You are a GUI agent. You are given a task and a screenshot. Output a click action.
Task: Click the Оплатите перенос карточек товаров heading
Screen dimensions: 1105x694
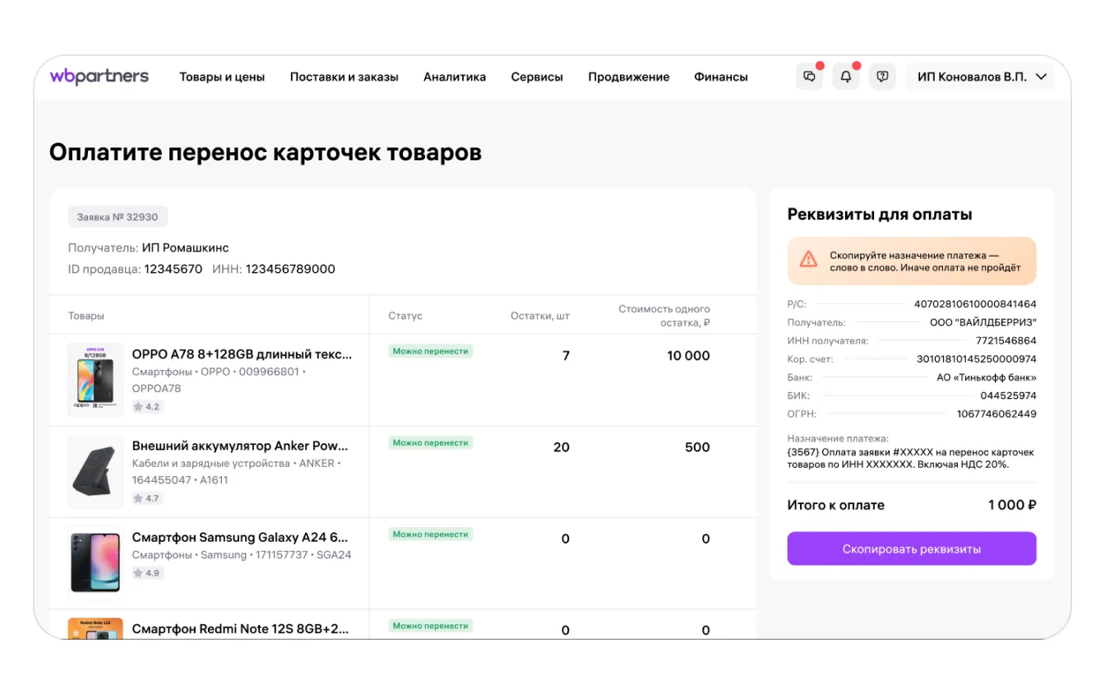pyautogui.click(x=266, y=152)
